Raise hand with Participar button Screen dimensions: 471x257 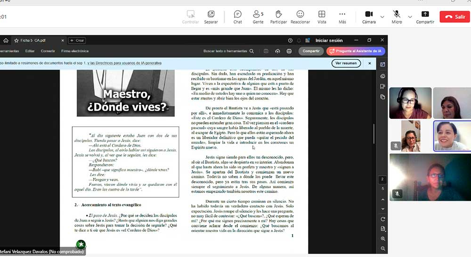[278, 17]
